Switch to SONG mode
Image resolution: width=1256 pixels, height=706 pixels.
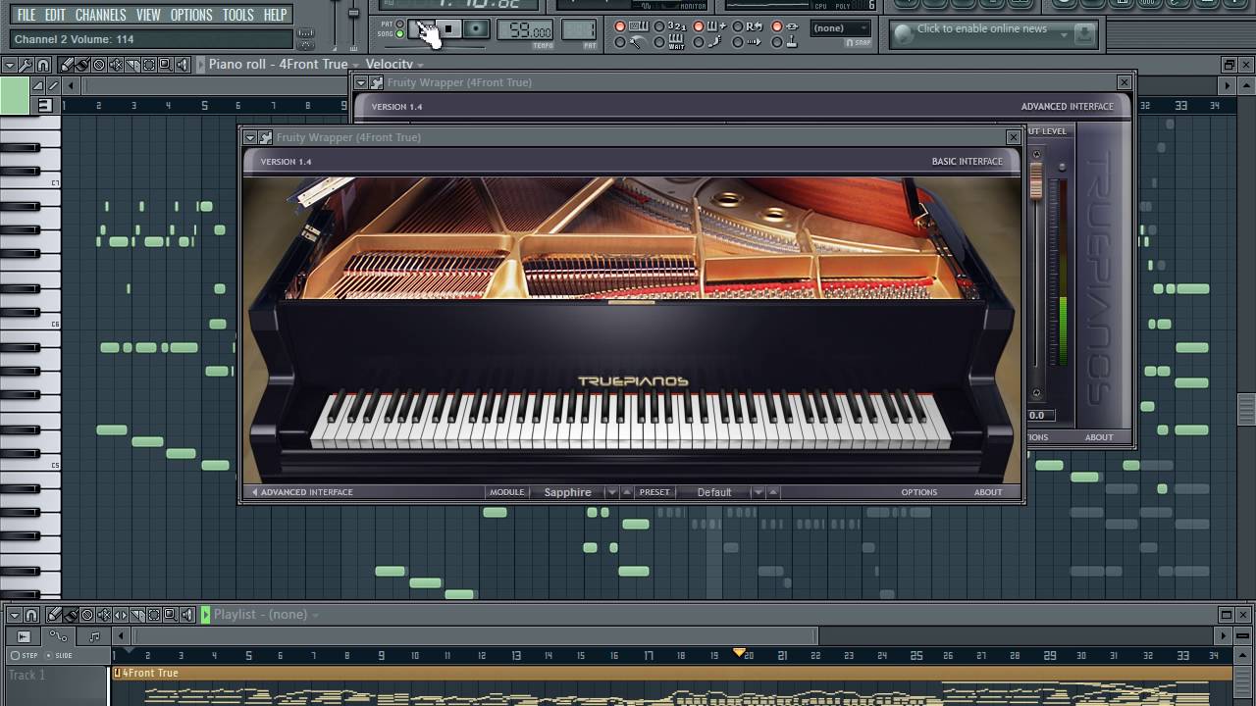pyautogui.click(x=399, y=34)
